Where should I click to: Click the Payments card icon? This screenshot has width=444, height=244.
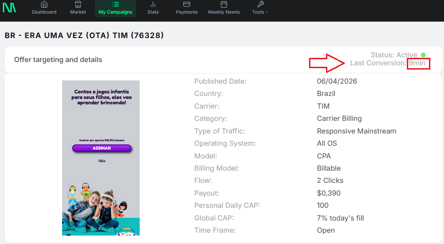pos(187,4)
